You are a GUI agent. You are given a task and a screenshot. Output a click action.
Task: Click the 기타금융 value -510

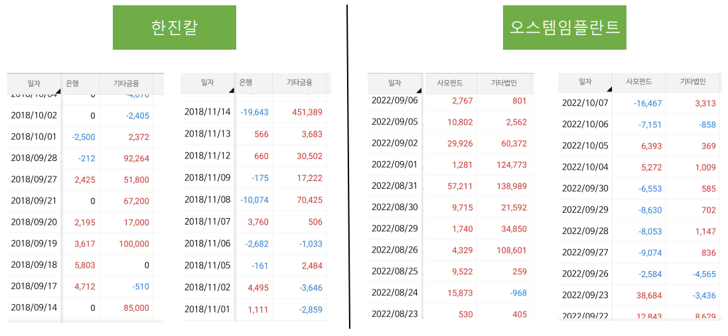pyautogui.click(x=140, y=286)
